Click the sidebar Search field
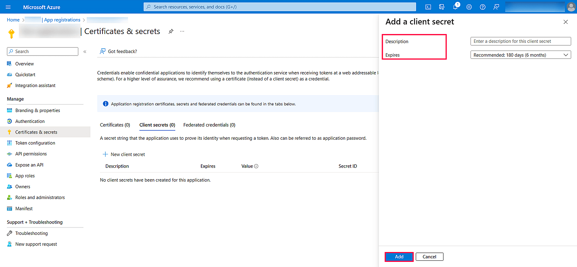This screenshot has width=577, height=267. click(x=42, y=52)
